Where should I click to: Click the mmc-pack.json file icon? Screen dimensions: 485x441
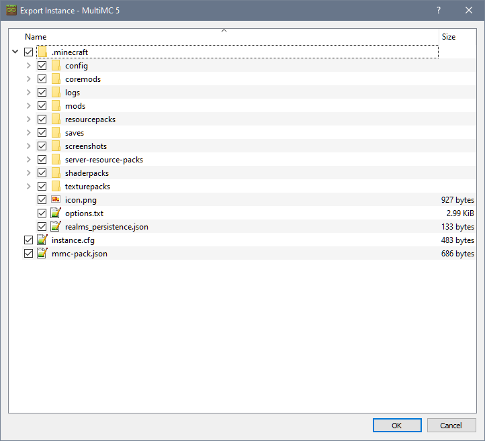click(x=42, y=254)
